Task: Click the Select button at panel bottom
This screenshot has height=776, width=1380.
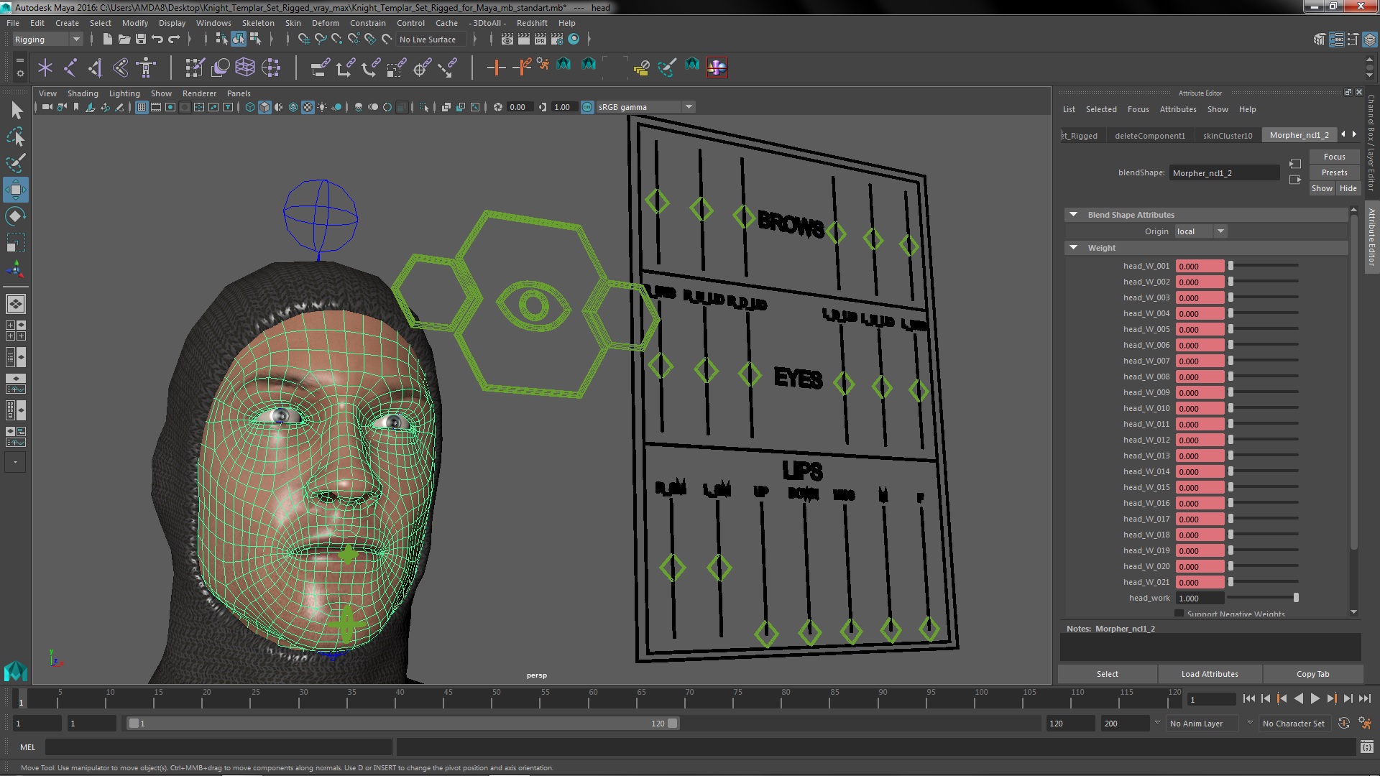Action: point(1107,674)
